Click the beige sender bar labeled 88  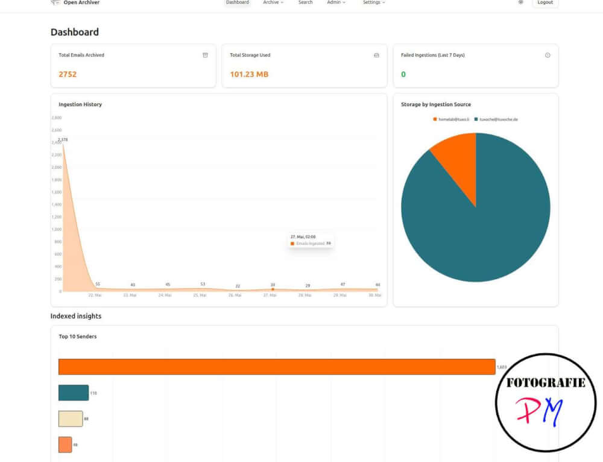pyautogui.click(x=71, y=419)
